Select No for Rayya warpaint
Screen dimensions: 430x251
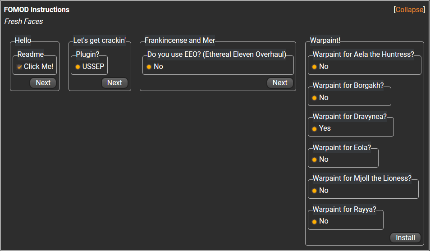[x=314, y=222]
